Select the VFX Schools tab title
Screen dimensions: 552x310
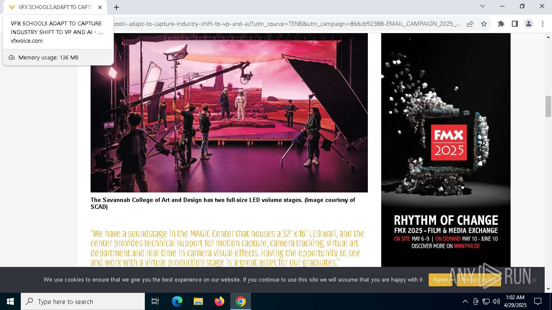55,7
